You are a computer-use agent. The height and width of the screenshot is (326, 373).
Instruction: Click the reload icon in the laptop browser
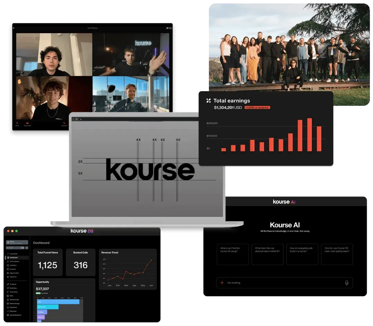77,119
